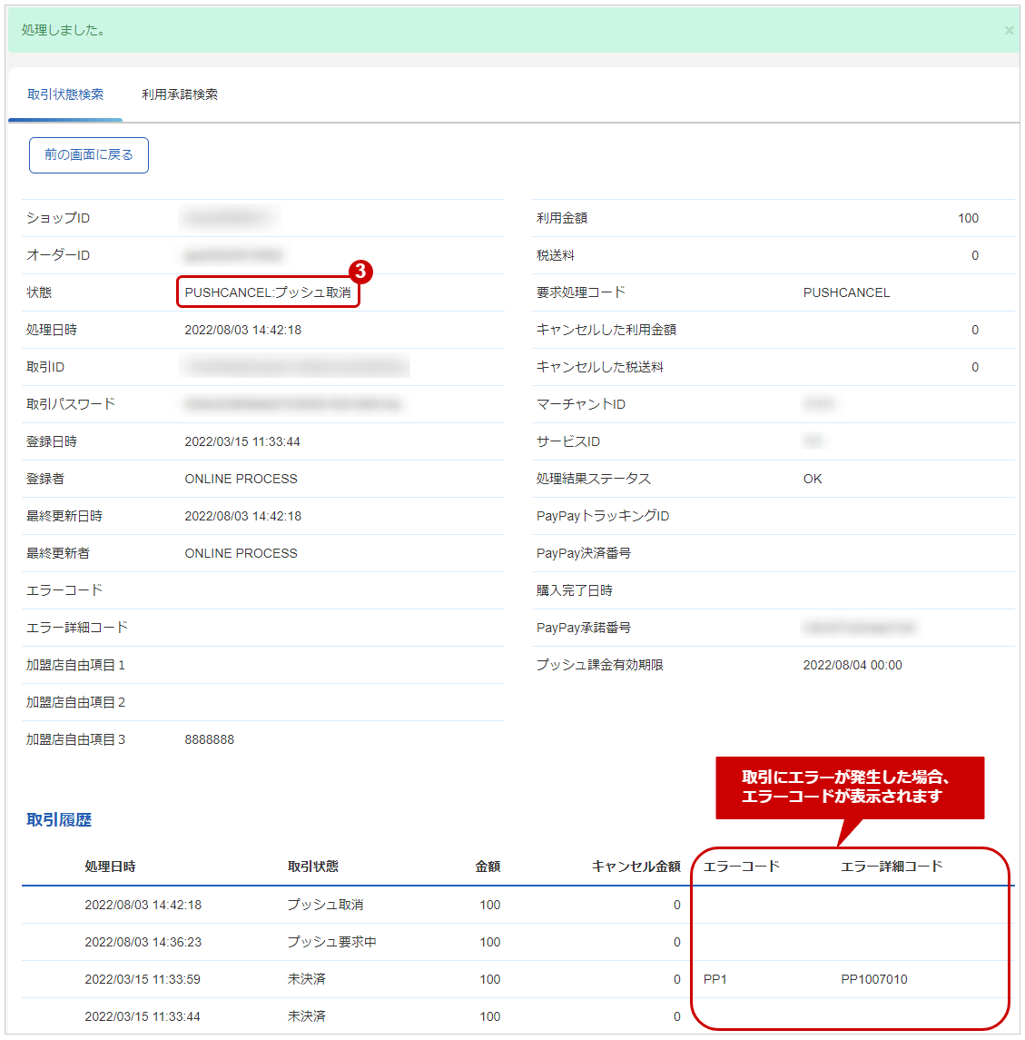Click the 8888888 free item value
The image size is (1025, 1040).
(x=210, y=739)
